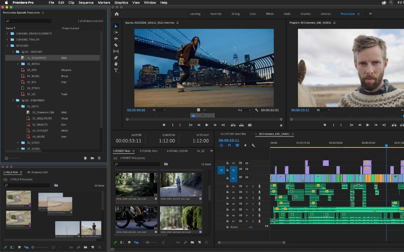Viewport: 404px width, 252px height.
Task: Click Insert button in Source monitor
Action: coord(233,125)
